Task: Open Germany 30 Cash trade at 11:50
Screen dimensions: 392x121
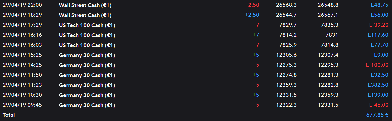Action: tap(196, 75)
